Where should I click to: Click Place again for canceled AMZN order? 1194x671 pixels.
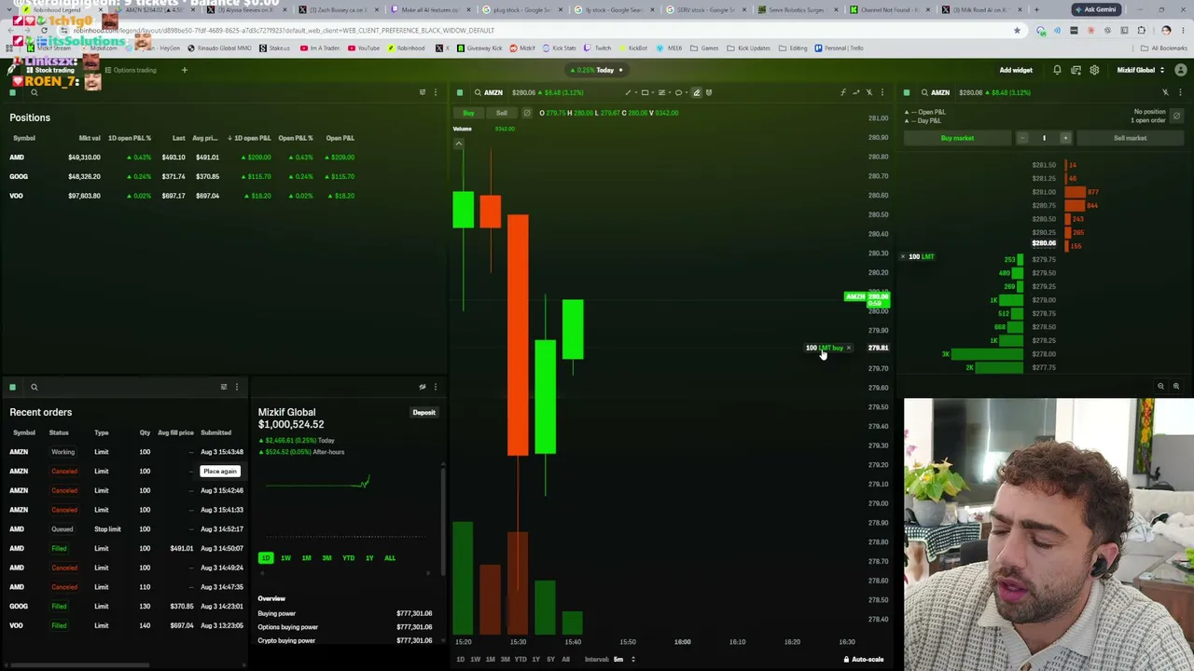pos(220,471)
